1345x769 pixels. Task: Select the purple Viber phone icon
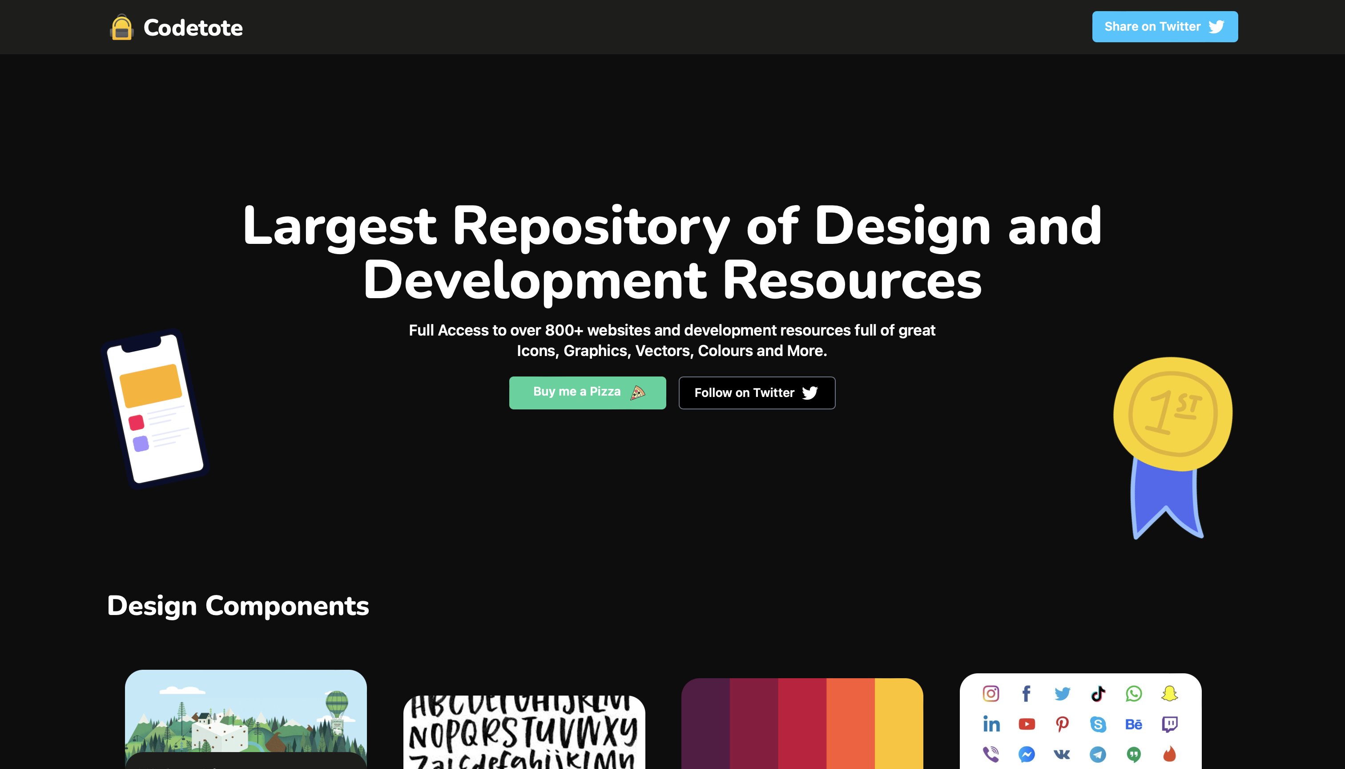point(991,754)
